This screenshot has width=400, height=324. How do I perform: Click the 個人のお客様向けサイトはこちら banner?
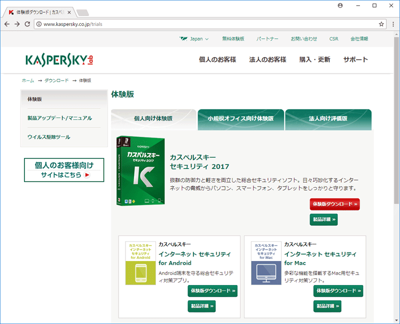pyautogui.click(x=64, y=170)
